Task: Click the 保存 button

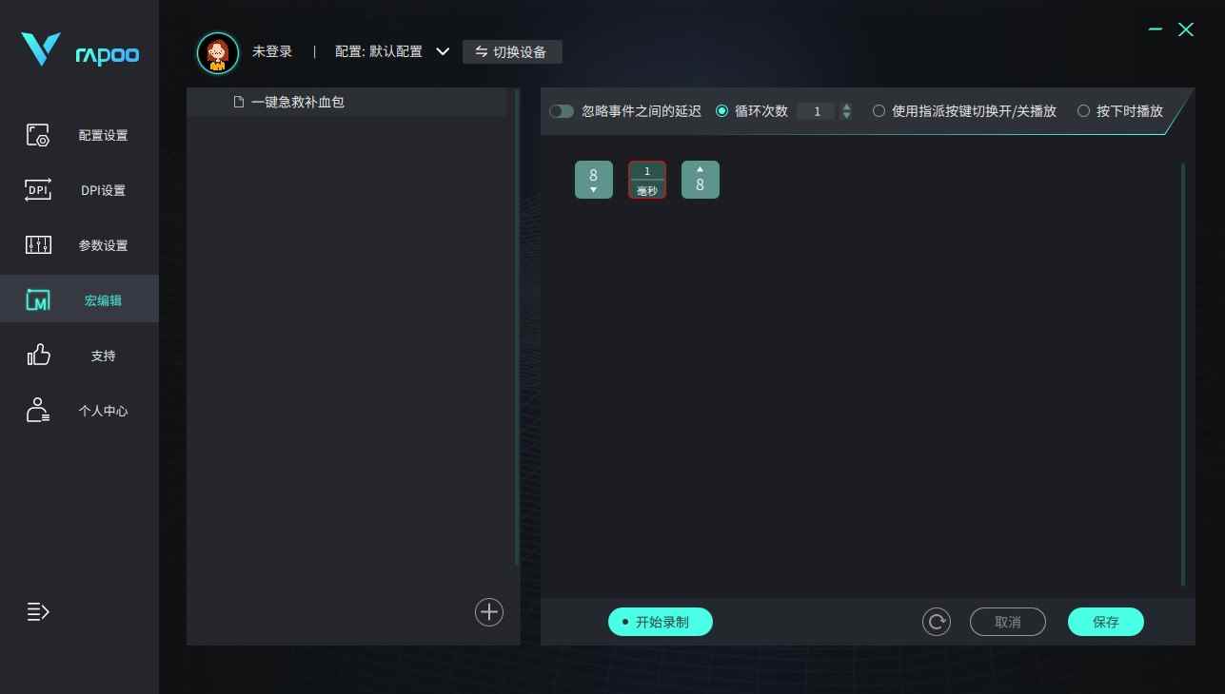Action: (x=1106, y=622)
